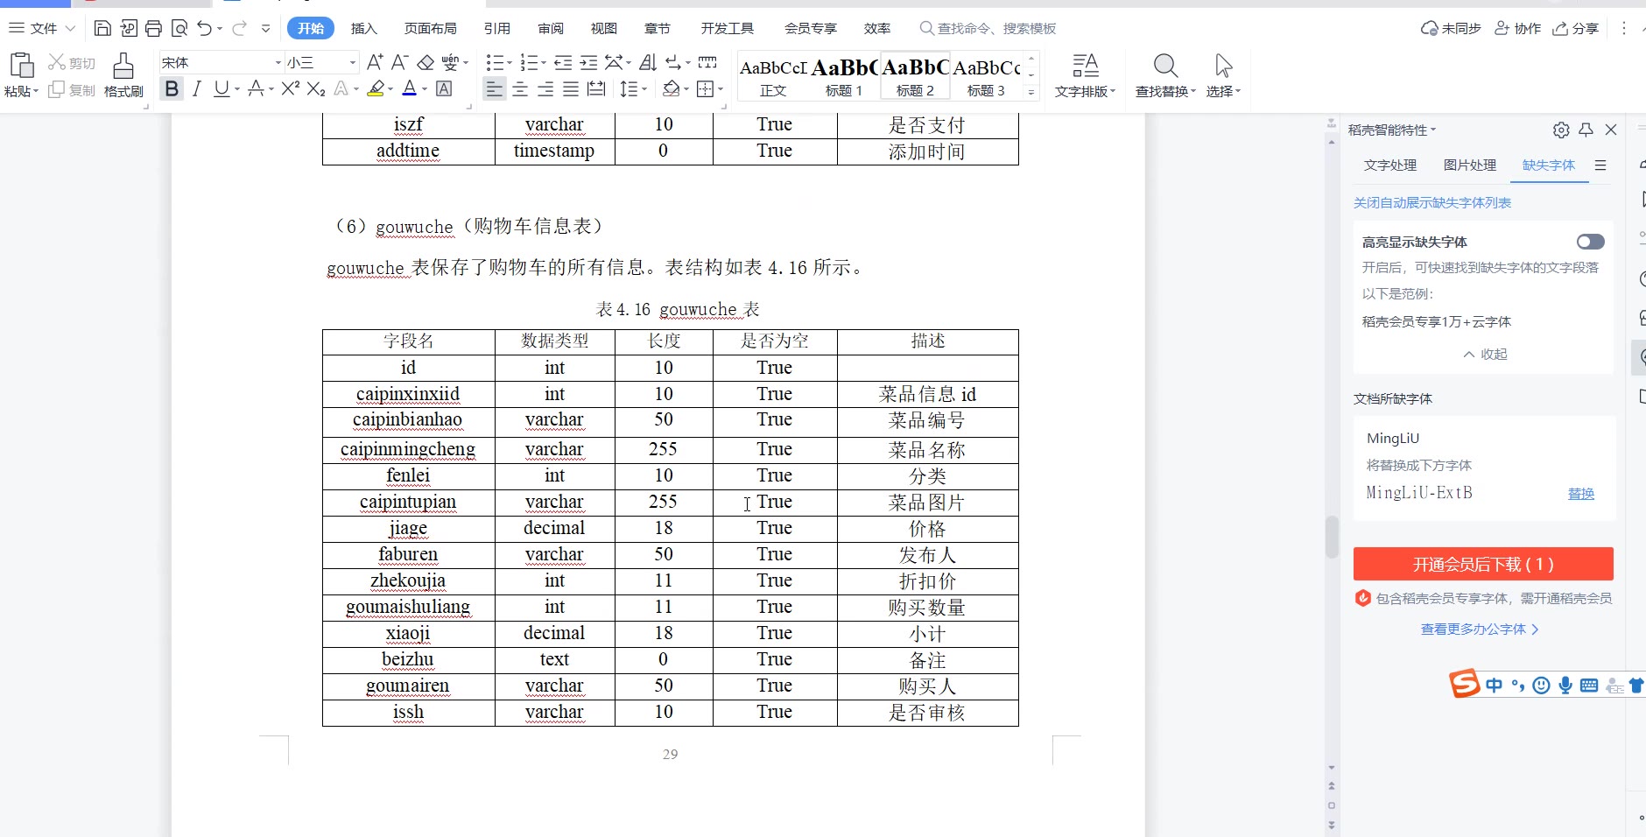Click the increase indent icon
The height and width of the screenshot is (837, 1646).
coord(588,62)
